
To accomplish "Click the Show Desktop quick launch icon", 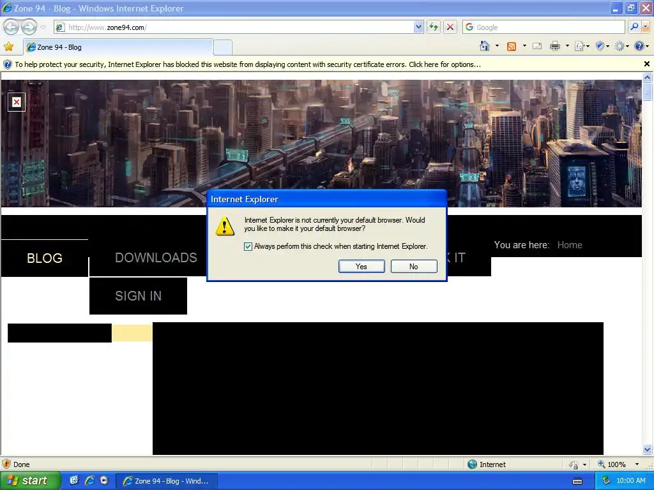I will [74, 480].
